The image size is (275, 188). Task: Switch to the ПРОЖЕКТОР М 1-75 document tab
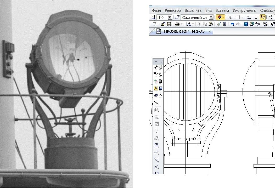[184, 31]
